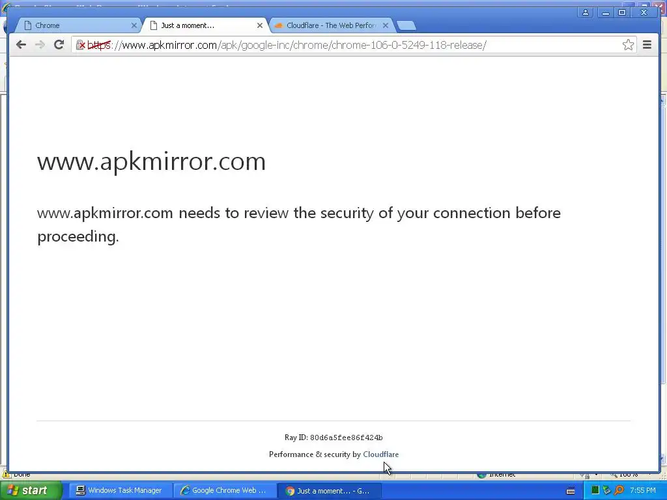Select the Just a moment tab

[x=205, y=25]
